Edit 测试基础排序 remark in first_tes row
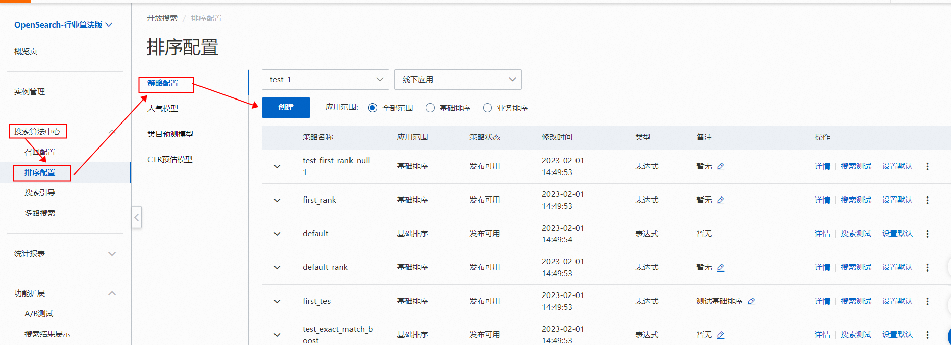This screenshot has height=345, width=951. coord(752,301)
